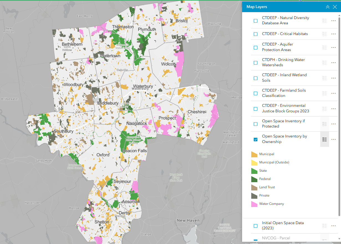Close the Map Layers panel
The height and width of the screenshot is (244, 341).
point(335,7)
